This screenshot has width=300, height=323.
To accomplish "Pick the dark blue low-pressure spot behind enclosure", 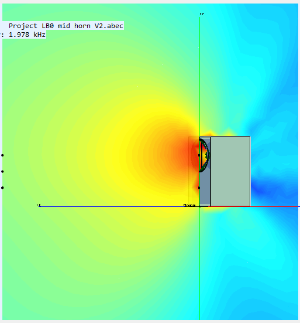I will click(259, 189).
